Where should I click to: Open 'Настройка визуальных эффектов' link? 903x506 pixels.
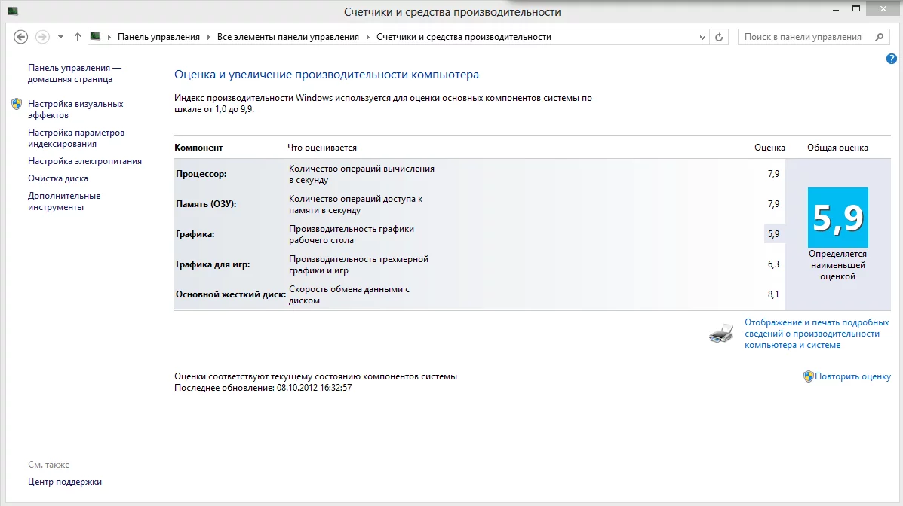75,109
